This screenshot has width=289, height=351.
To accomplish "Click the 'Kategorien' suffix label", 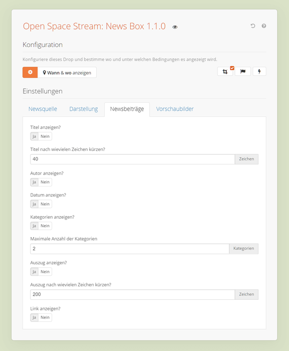I will (x=243, y=249).
